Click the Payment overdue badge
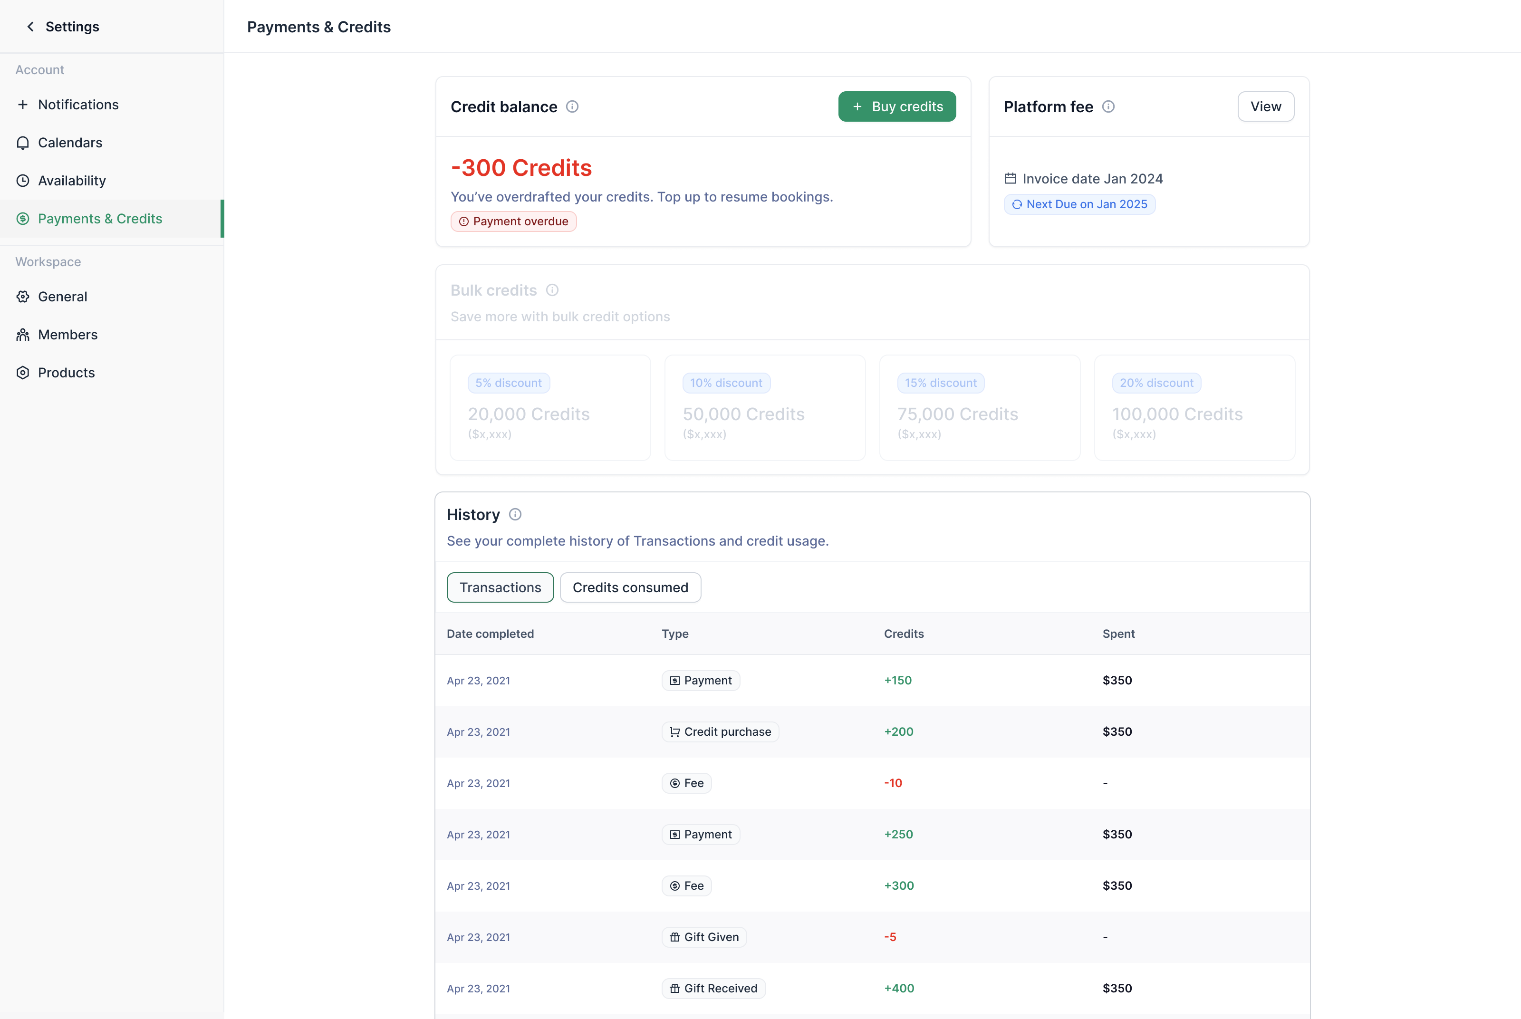Image resolution: width=1521 pixels, height=1019 pixels. (513, 221)
